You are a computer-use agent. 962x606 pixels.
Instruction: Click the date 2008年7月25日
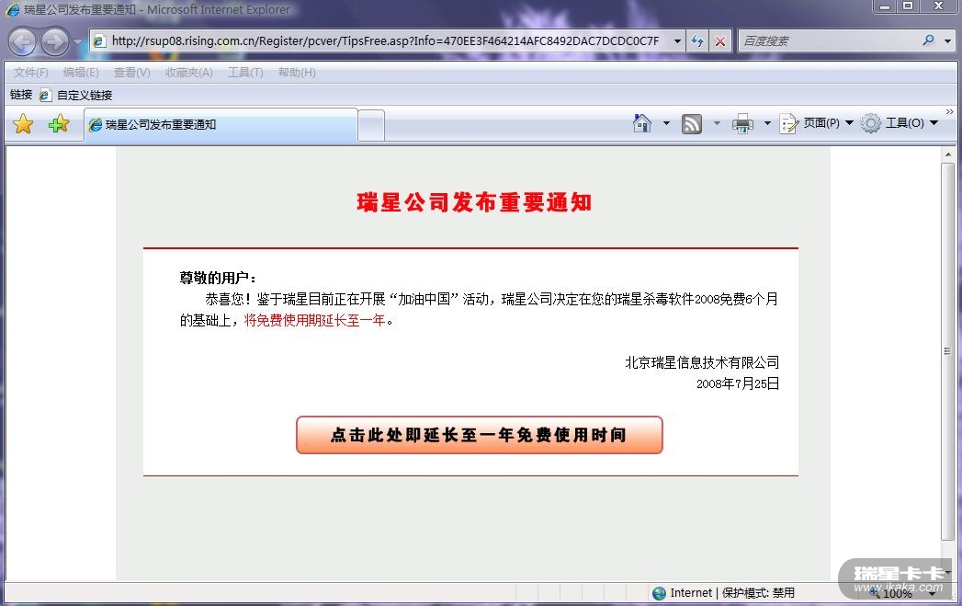point(738,383)
